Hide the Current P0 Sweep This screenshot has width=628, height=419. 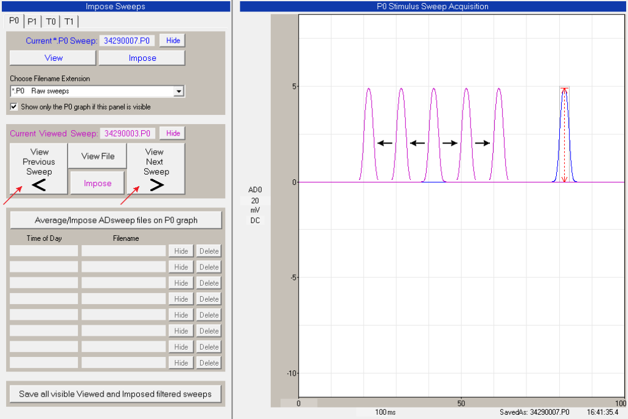click(x=173, y=41)
